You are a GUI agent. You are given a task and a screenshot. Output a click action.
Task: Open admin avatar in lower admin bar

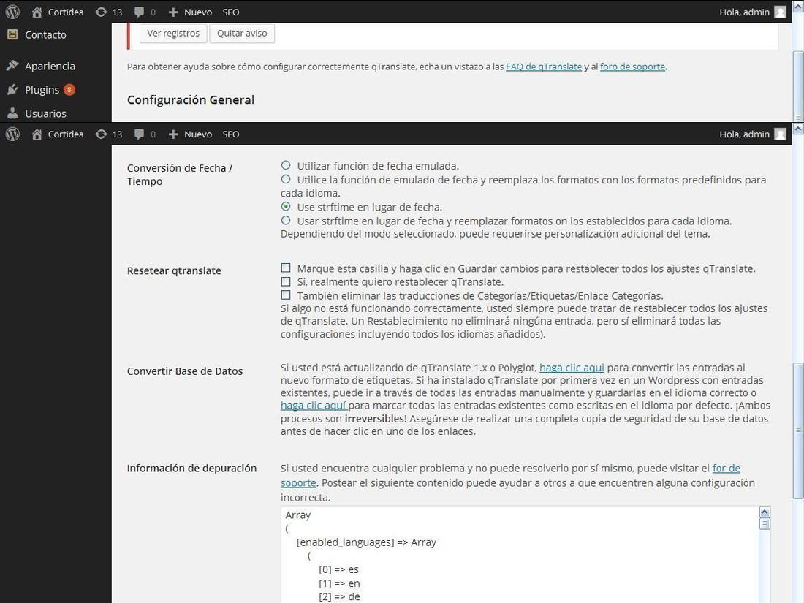click(780, 134)
